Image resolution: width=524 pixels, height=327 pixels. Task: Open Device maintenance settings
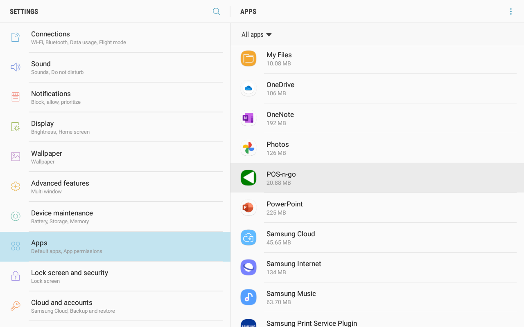tap(115, 217)
